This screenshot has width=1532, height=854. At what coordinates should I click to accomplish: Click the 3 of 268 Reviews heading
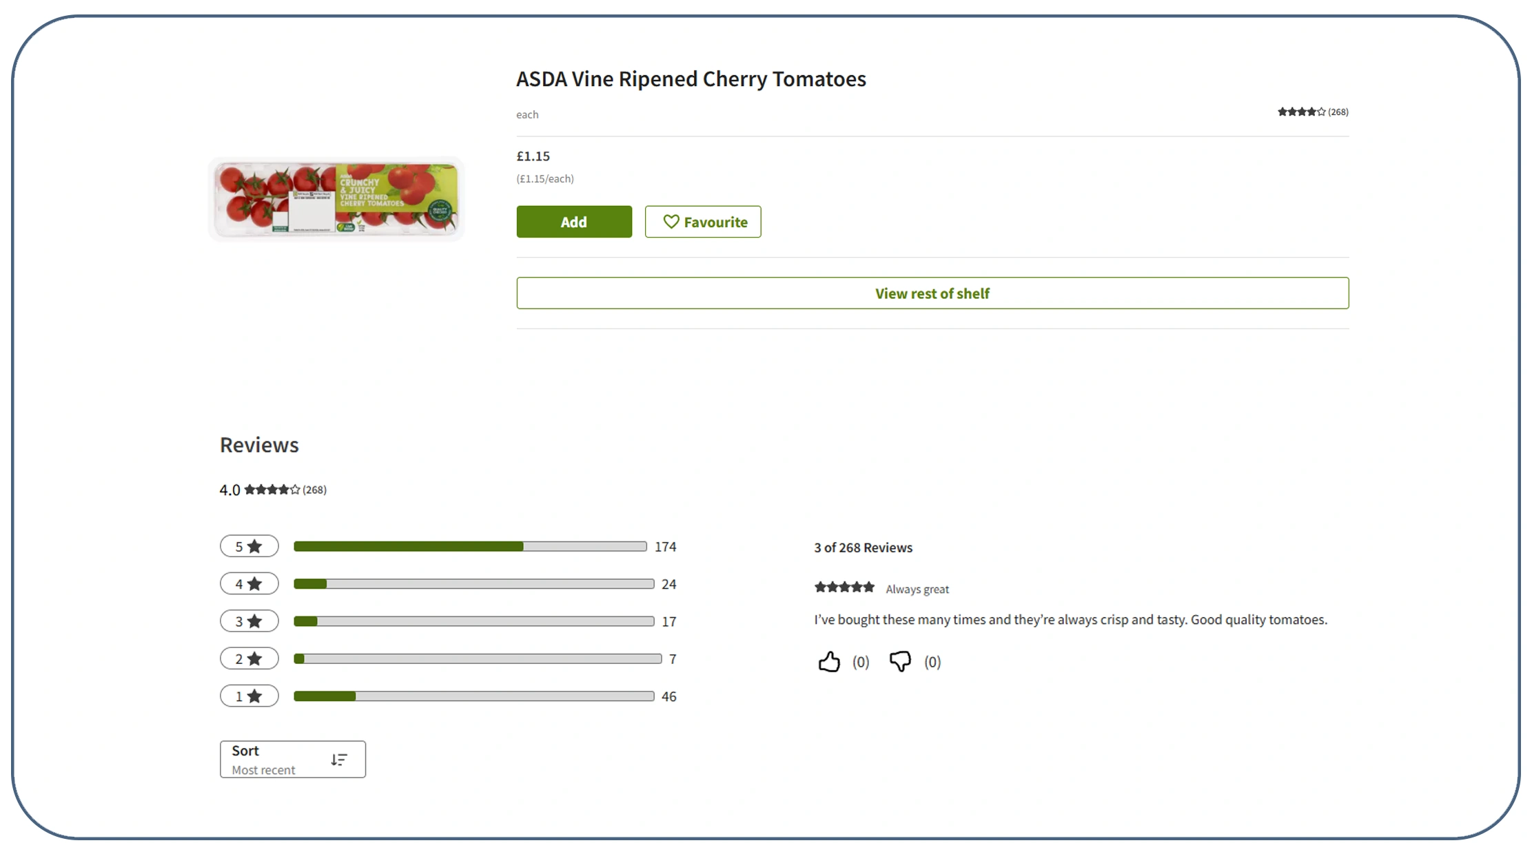[863, 548]
